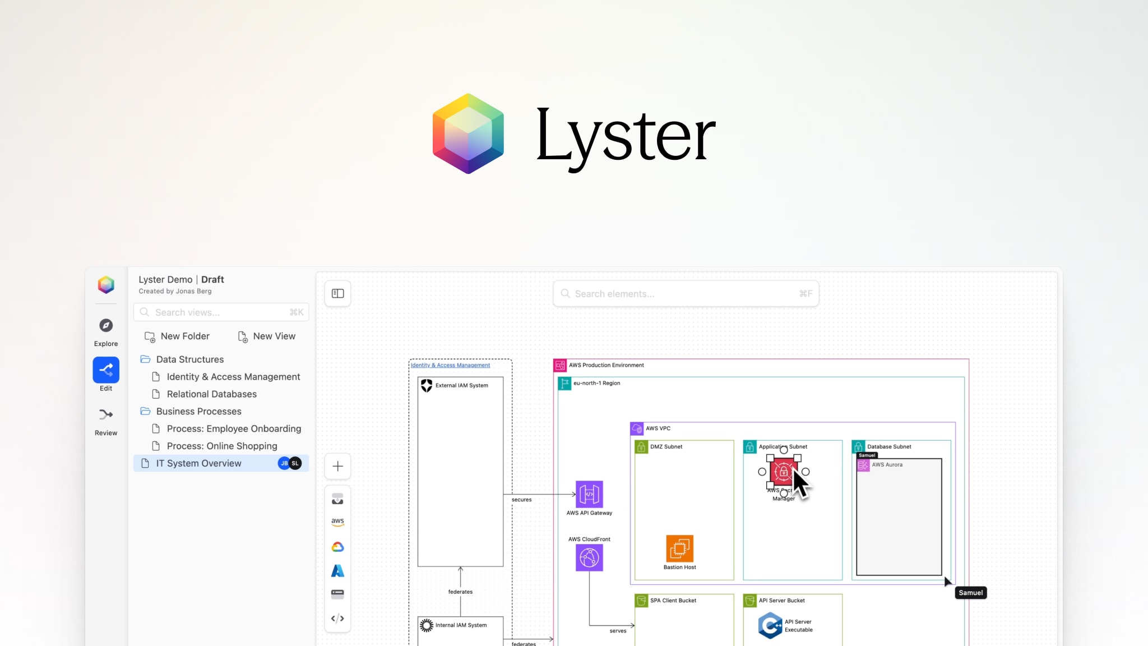
Task: Click the 'SPA Client Bucket' label
Action: point(673,601)
